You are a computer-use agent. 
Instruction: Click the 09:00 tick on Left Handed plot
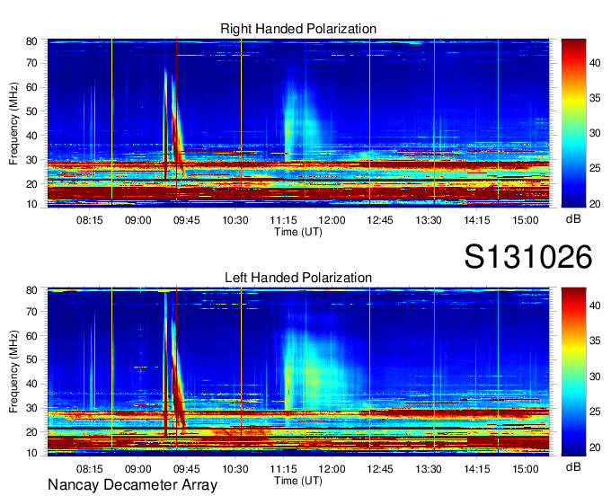(138, 469)
